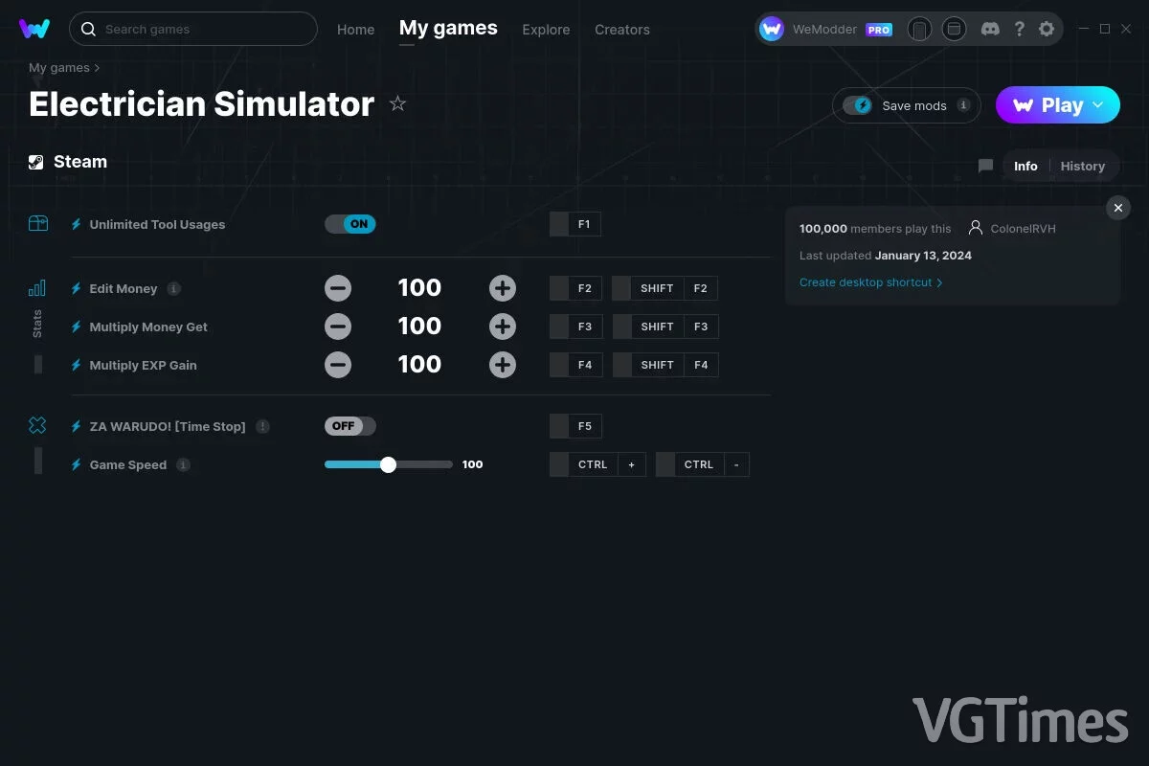Viewport: 1149px width, 766px height.
Task: Select the inventory chest category icon
Action: pyautogui.click(x=37, y=223)
